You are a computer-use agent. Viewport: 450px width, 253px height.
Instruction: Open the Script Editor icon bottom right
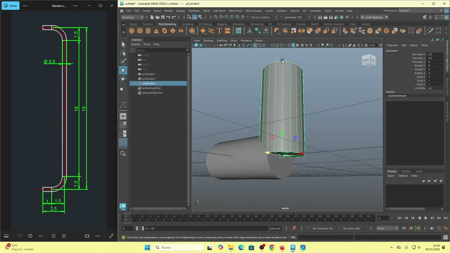click(x=445, y=238)
